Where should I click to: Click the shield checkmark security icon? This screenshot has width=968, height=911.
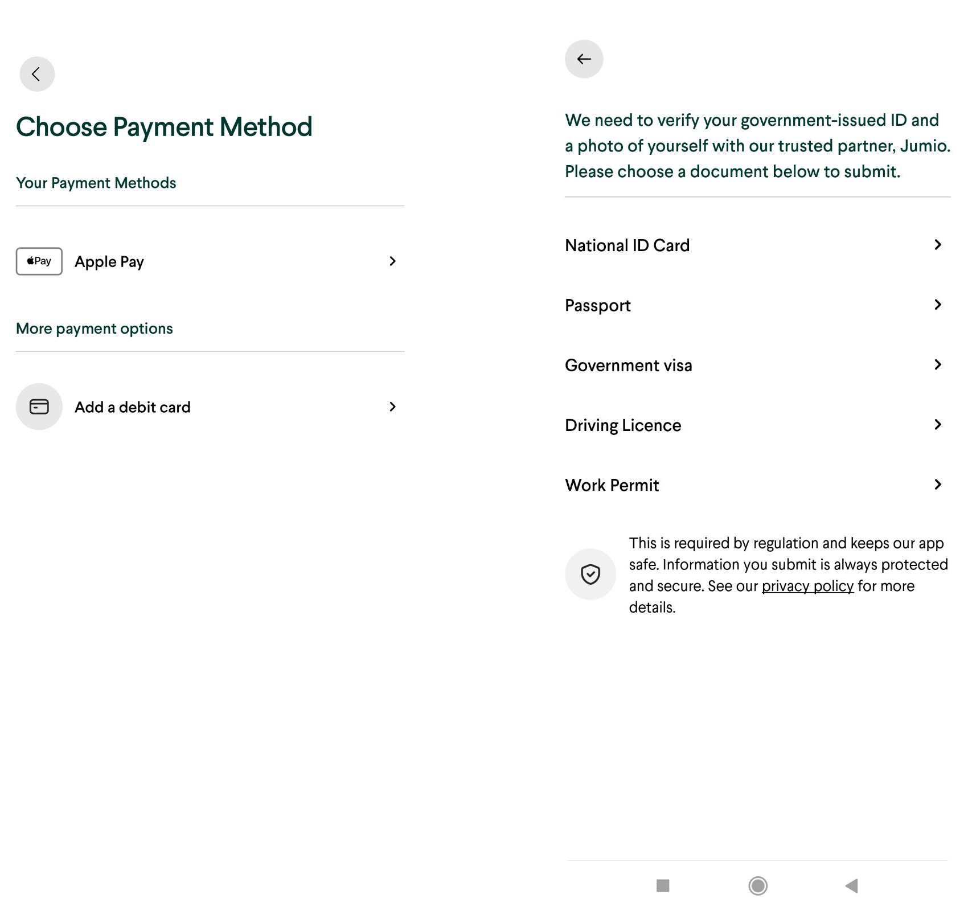[x=590, y=574]
